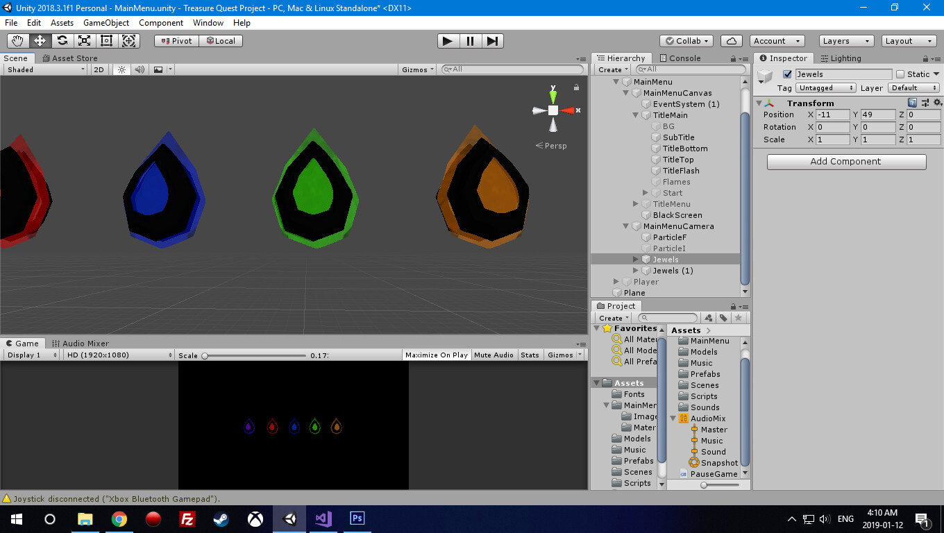The image size is (944, 533).
Task: Click the Hierarchy panel lock icon
Action: tap(732, 59)
